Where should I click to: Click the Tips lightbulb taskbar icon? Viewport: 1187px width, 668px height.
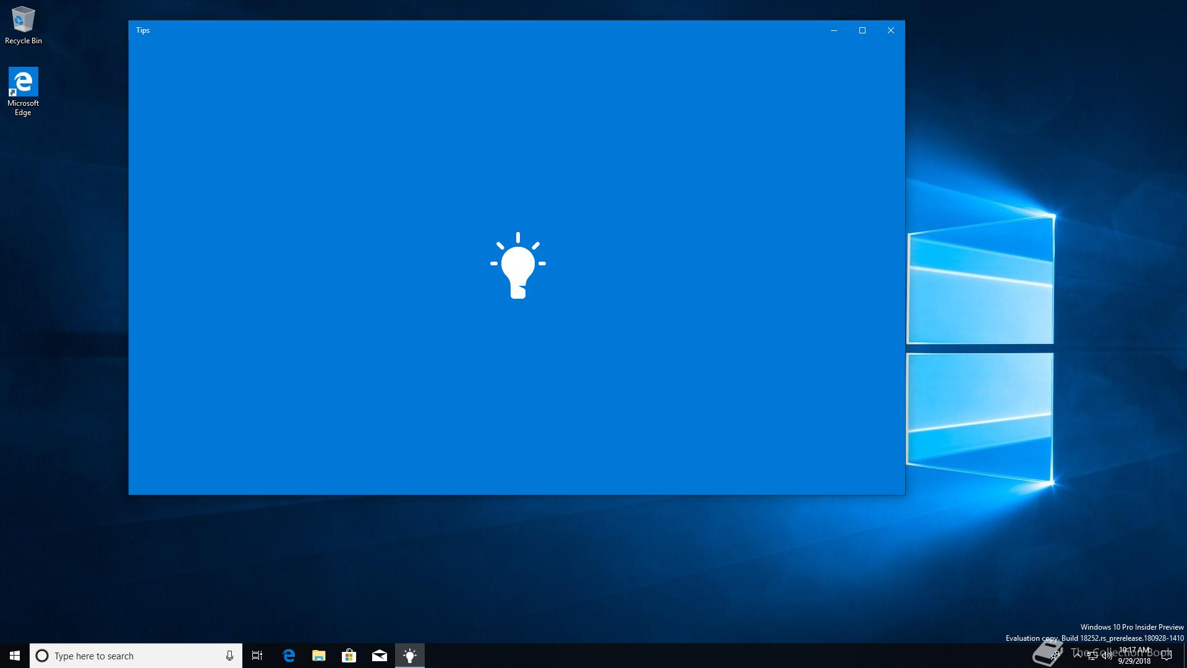[x=410, y=656]
